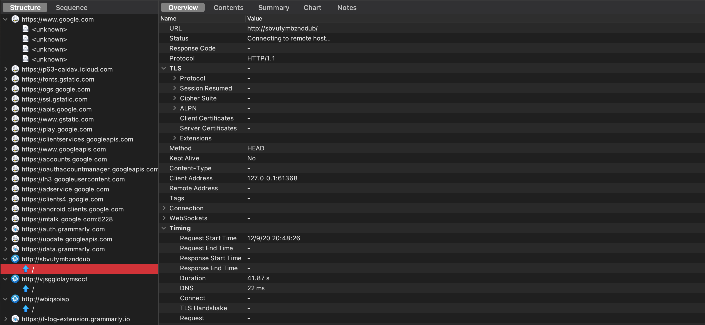
Task: Collapse the Timing section
Action: pyautogui.click(x=164, y=228)
